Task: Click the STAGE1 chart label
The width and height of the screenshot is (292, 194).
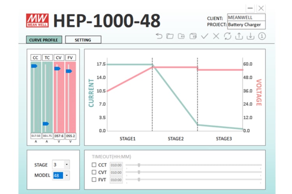Action: click(x=128, y=139)
